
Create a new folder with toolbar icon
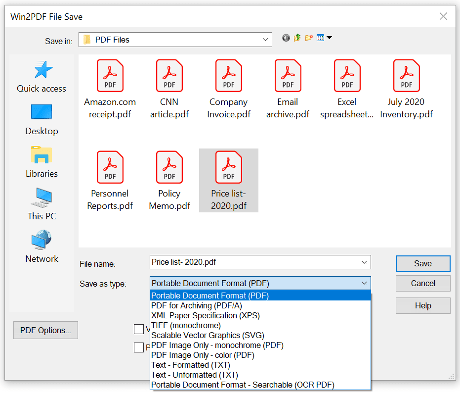(308, 38)
